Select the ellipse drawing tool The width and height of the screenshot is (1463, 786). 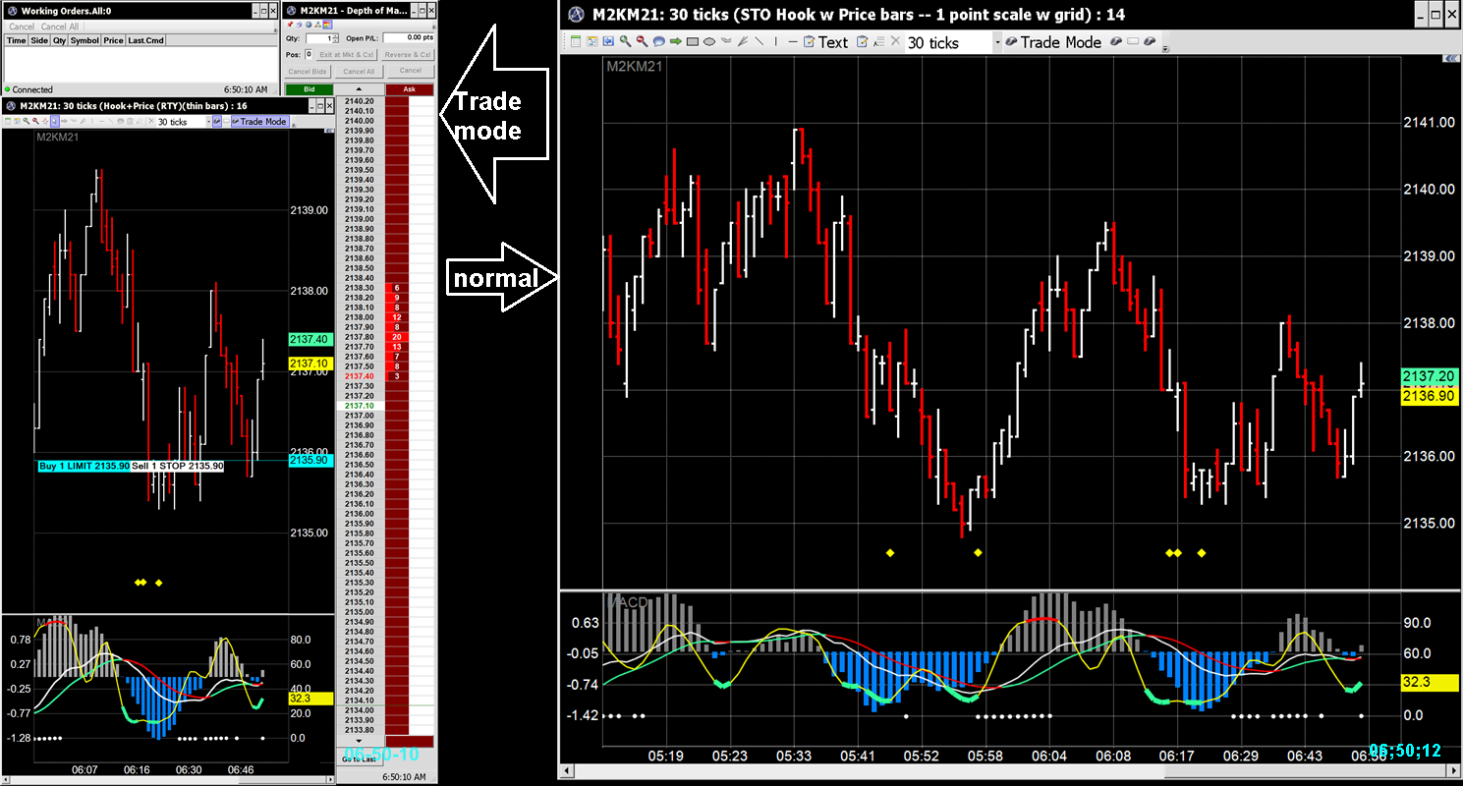point(708,42)
